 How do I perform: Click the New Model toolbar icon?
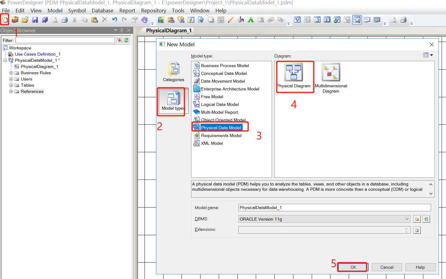(5, 20)
